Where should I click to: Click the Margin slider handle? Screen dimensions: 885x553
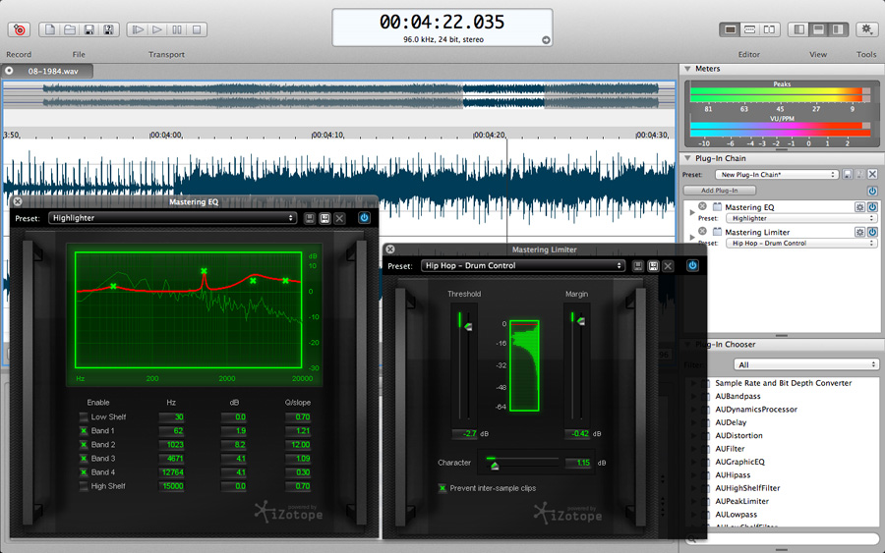tap(580, 321)
